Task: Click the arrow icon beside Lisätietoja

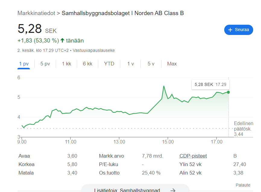Action: 173,190
